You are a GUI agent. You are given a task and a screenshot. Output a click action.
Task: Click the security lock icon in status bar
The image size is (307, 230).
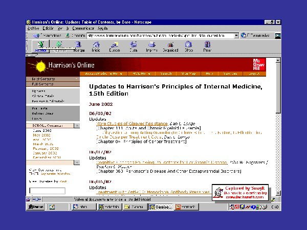28,199
